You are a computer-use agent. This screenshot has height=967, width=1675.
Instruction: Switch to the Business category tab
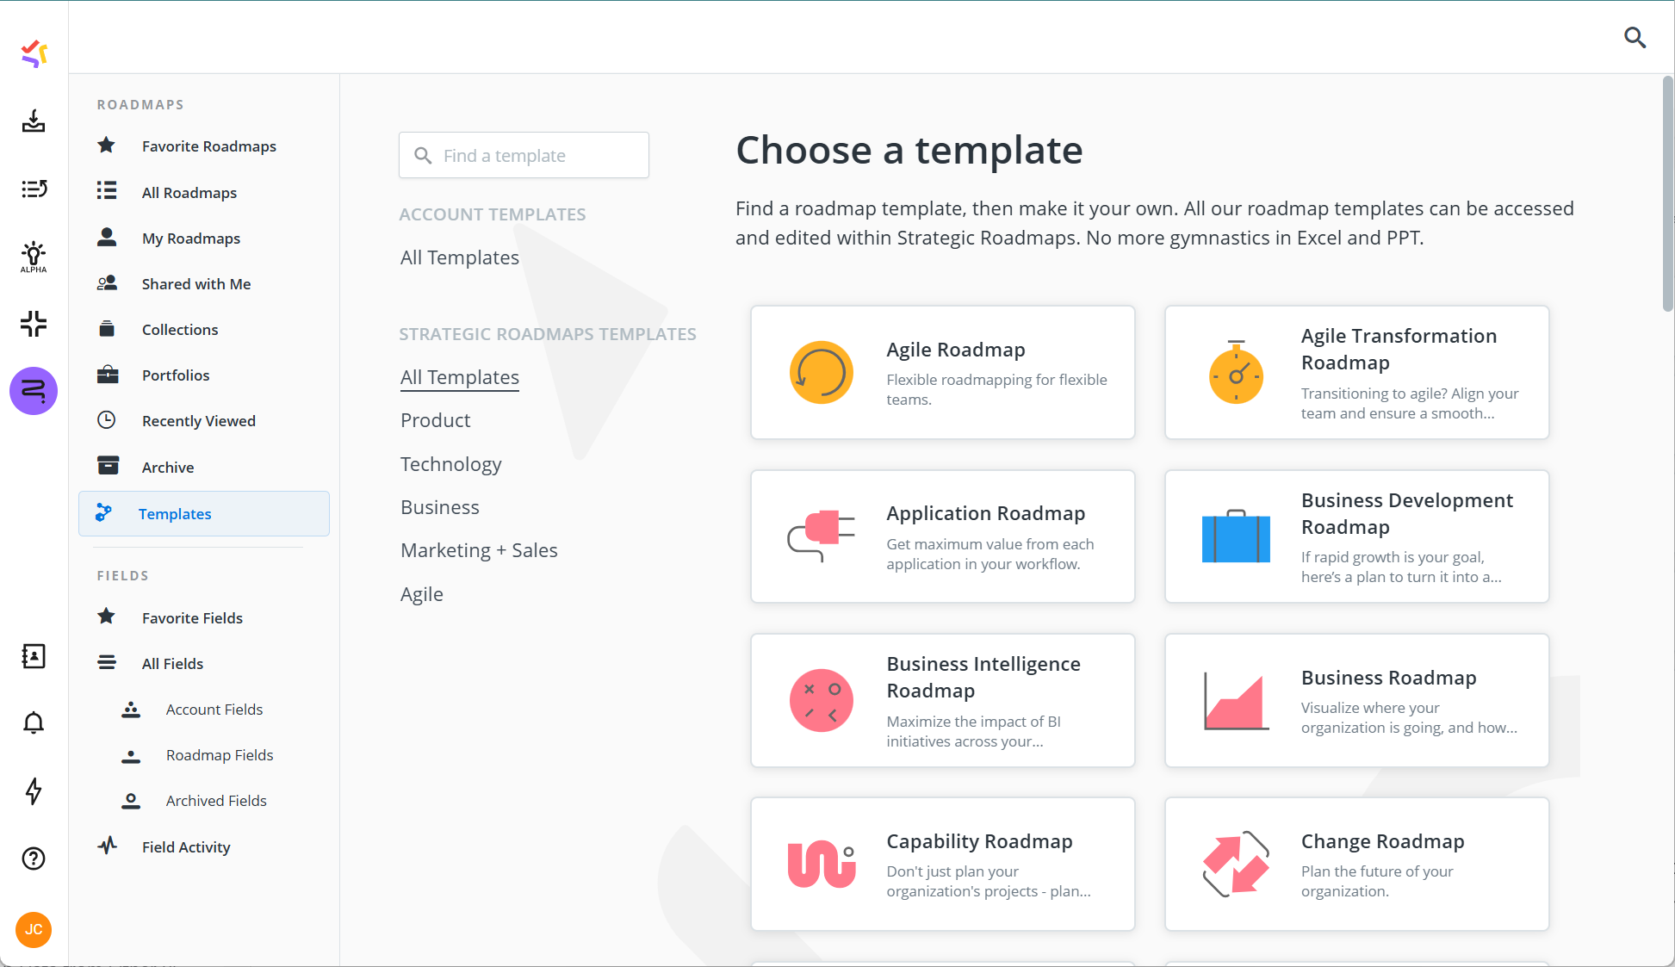click(440, 506)
